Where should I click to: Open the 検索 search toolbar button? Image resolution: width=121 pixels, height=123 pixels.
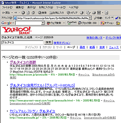tap(42, 13)
